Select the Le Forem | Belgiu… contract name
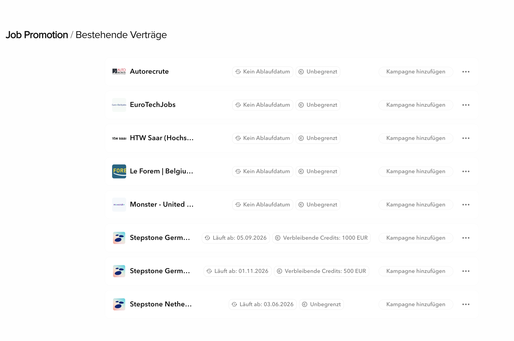The height and width of the screenshot is (341, 514). point(162,171)
